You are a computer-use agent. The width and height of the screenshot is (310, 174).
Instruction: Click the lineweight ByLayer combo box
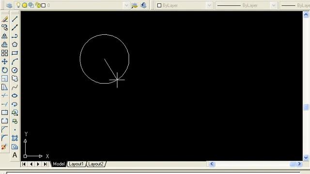(295, 5)
